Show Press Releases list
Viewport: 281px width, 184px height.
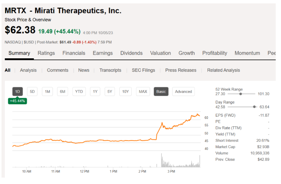181,70
